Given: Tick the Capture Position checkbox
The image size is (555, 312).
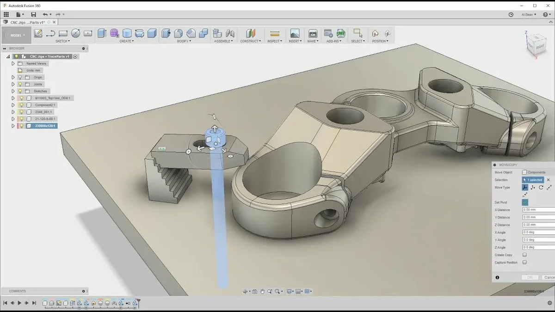Looking at the screenshot, I should click(x=524, y=262).
